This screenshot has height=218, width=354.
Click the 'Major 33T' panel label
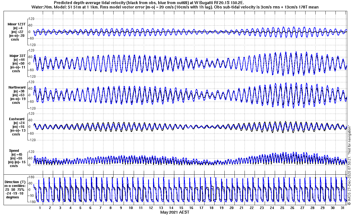click(x=17, y=56)
